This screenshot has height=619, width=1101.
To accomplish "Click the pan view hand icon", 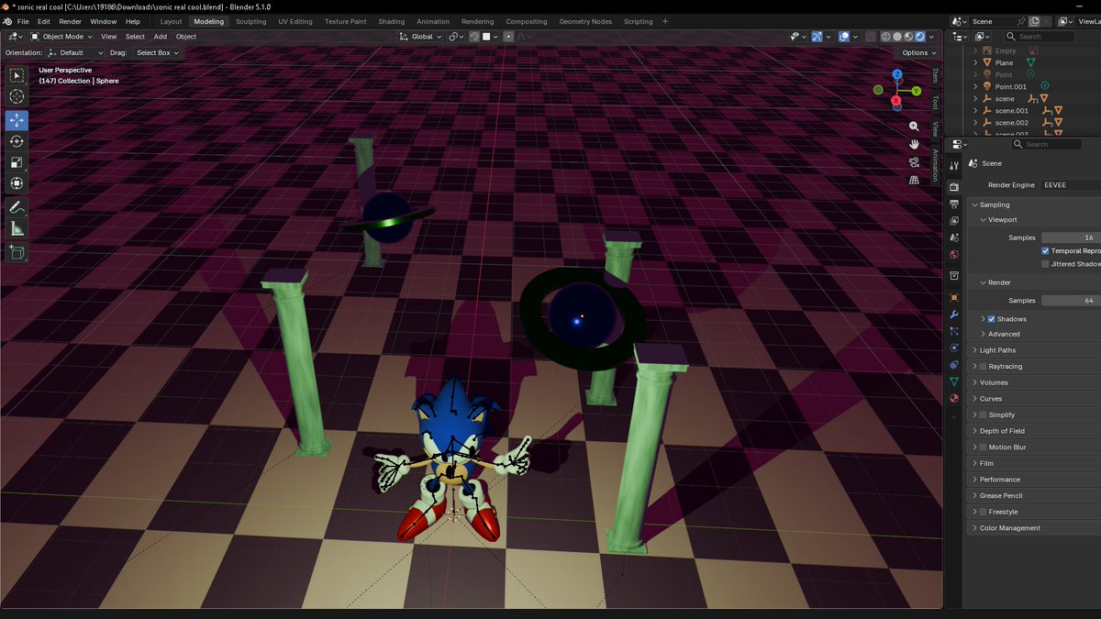I will 914,144.
